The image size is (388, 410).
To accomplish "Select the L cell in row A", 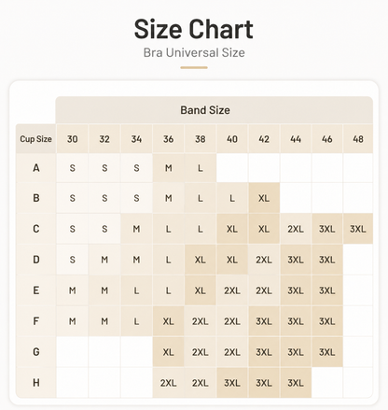I will [201, 168].
